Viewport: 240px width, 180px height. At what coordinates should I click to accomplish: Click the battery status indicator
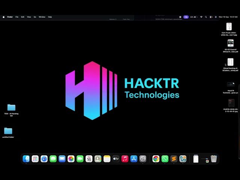click(194, 17)
